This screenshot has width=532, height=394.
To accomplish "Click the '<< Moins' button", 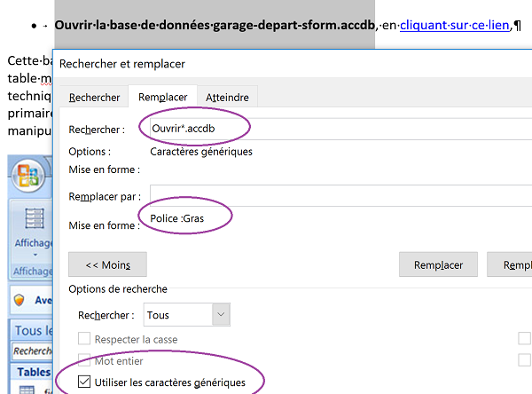I will click(107, 264).
